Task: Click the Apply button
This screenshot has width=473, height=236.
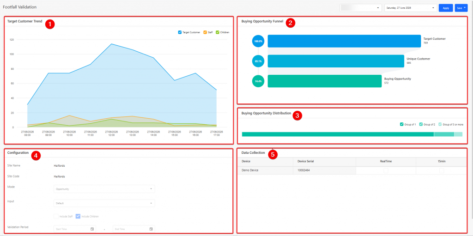Action: click(446, 8)
